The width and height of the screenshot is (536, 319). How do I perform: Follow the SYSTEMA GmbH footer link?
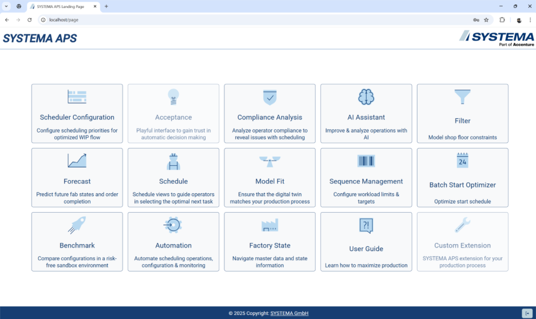(x=289, y=313)
